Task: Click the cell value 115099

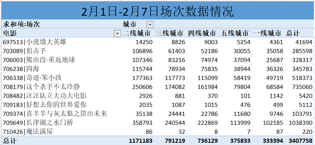Action: tap(208, 78)
